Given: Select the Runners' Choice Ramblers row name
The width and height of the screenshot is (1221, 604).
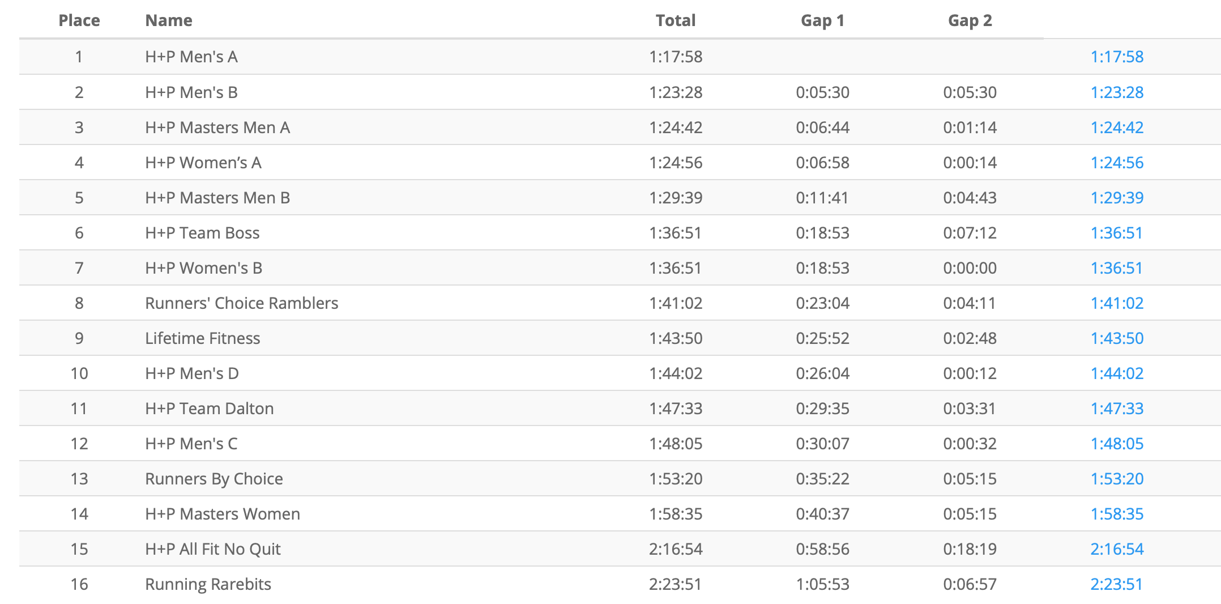Looking at the screenshot, I should coord(241,303).
